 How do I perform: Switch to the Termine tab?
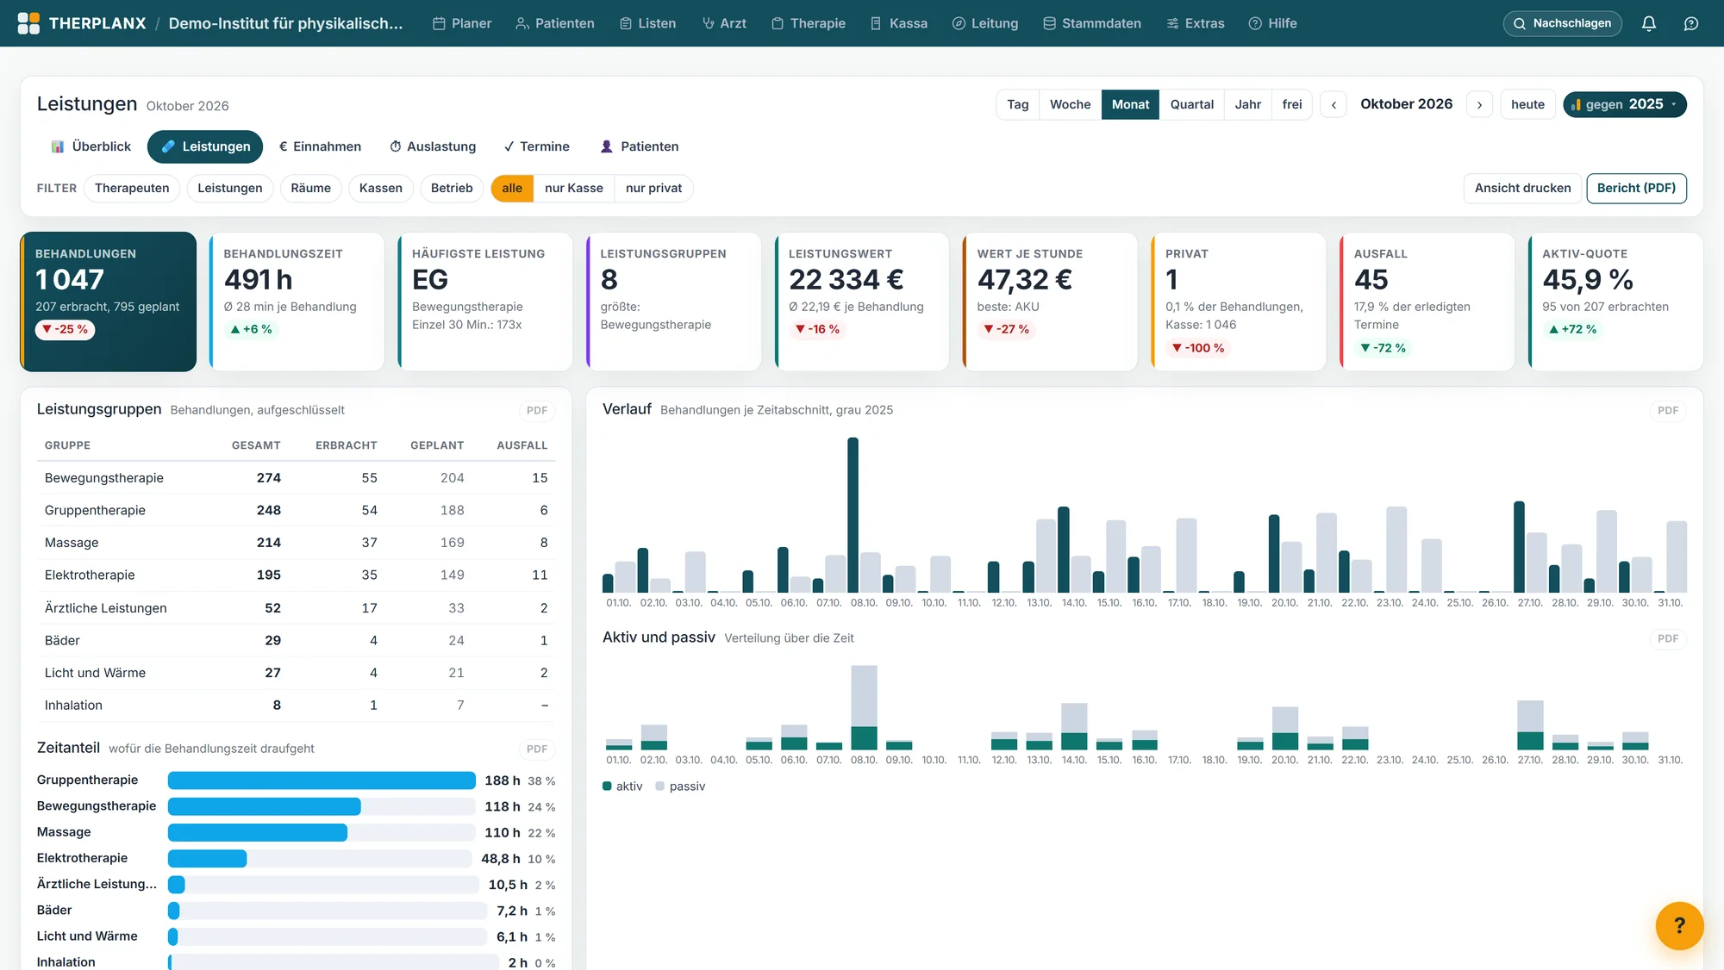[536, 146]
